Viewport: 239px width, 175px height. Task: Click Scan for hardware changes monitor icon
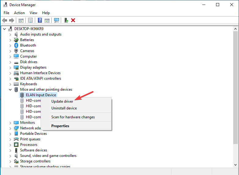[x=57, y=20]
